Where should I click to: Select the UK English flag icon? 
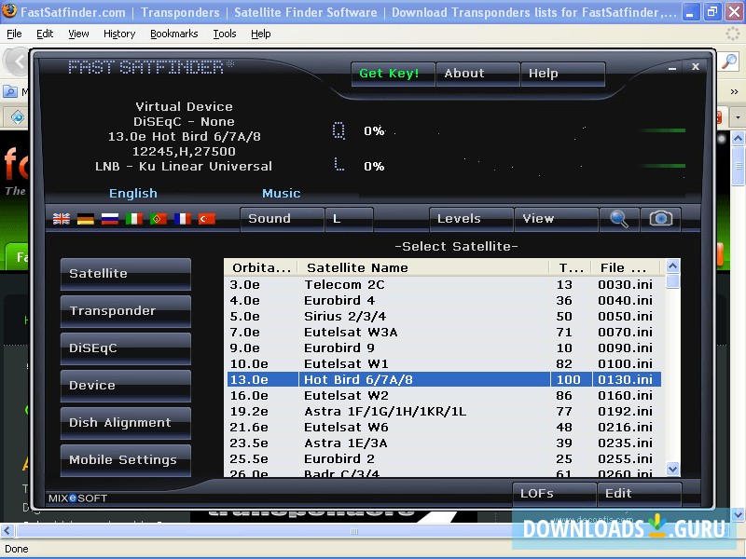[62, 219]
